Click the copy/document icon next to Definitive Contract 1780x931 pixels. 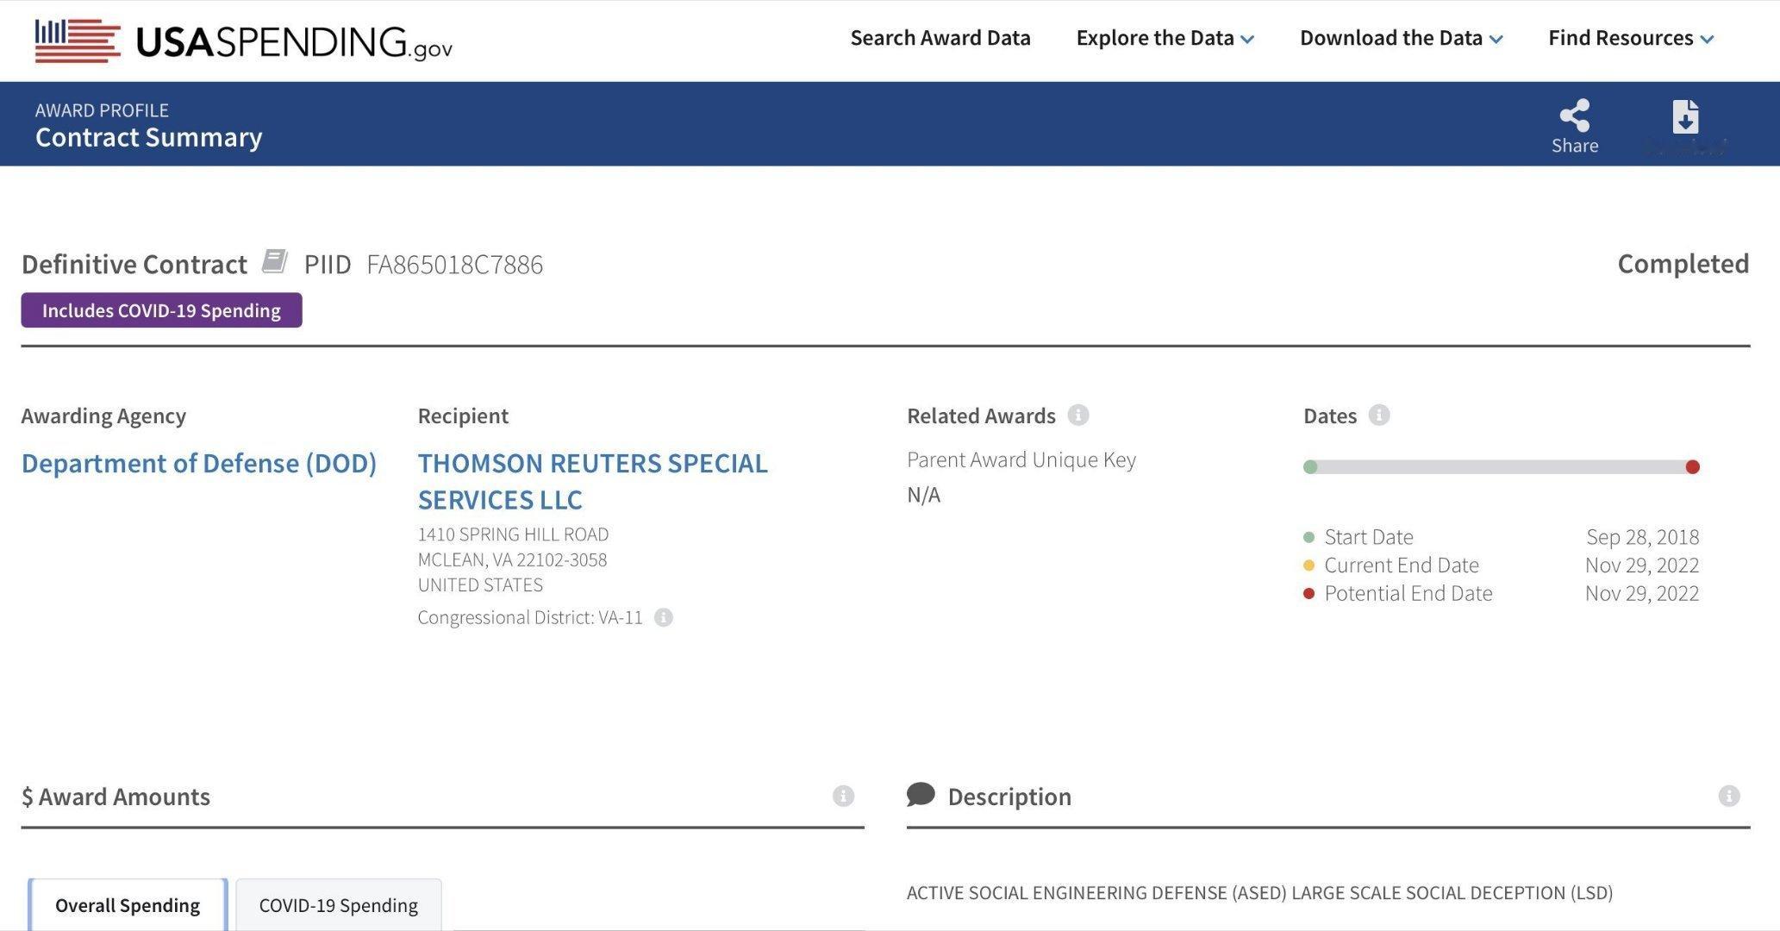coord(273,262)
